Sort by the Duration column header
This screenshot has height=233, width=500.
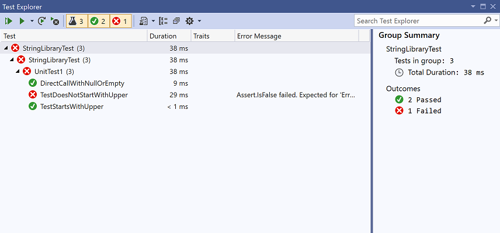click(163, 36)
